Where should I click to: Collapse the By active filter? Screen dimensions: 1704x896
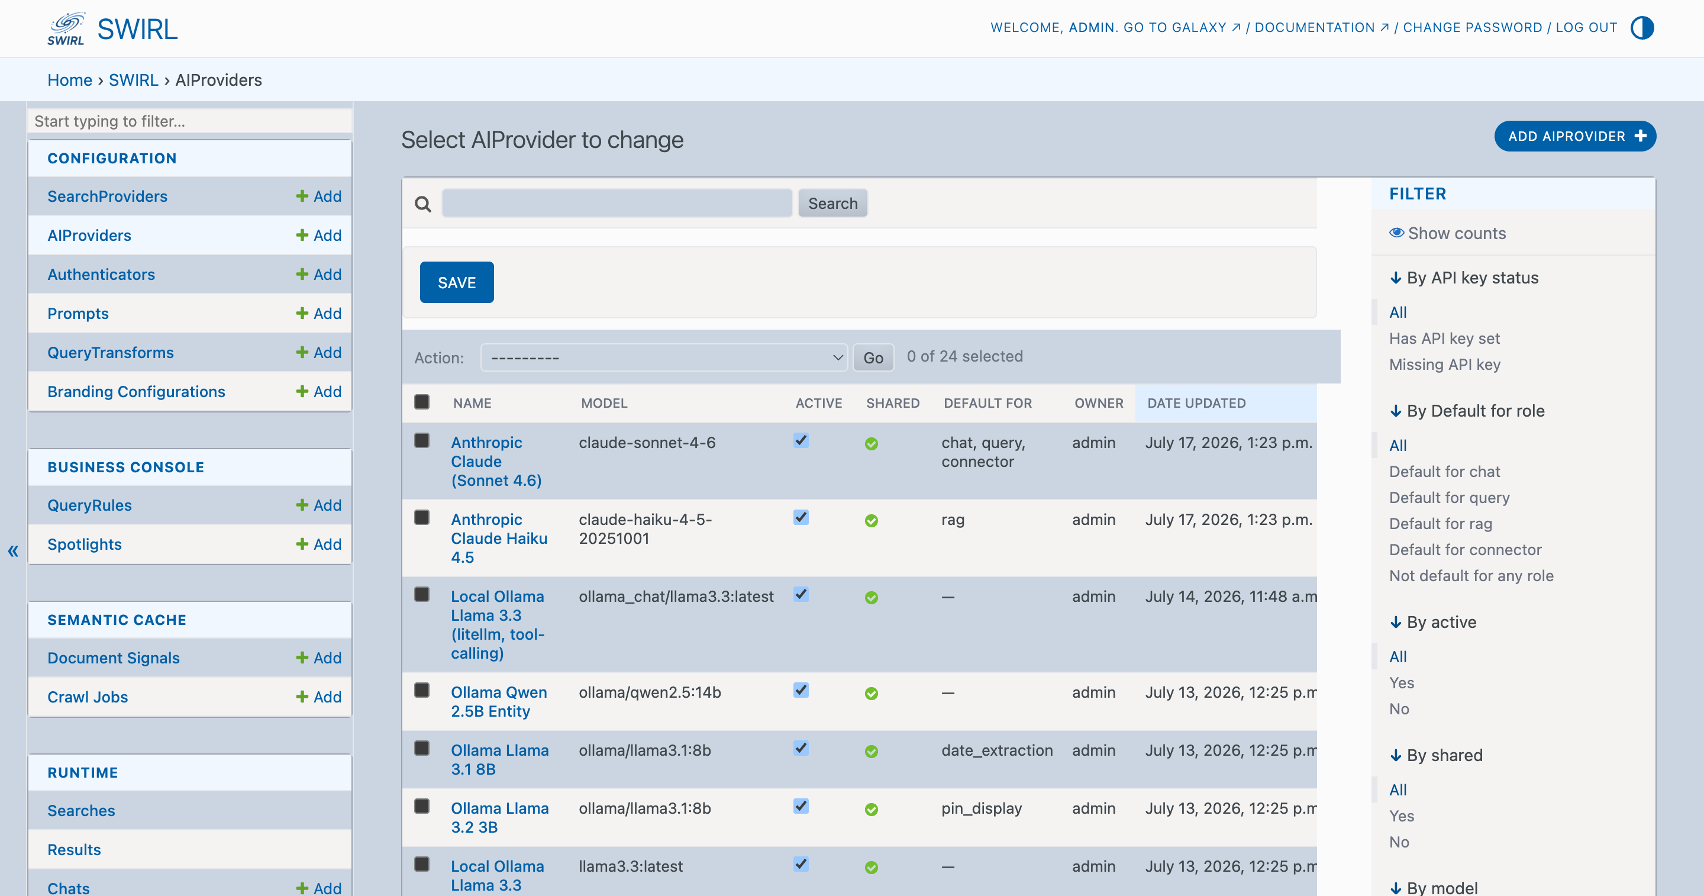1434,622
